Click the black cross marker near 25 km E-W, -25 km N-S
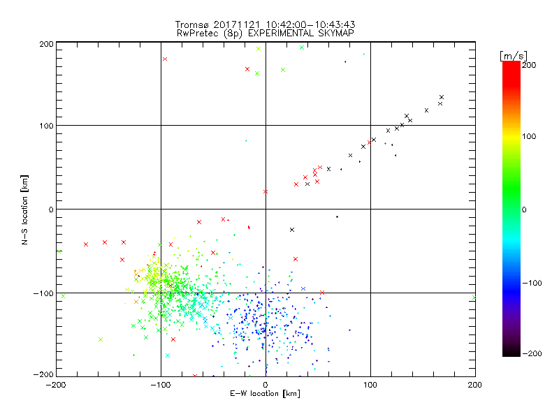This screenshot has height=419, width=559. click(292, 230)
